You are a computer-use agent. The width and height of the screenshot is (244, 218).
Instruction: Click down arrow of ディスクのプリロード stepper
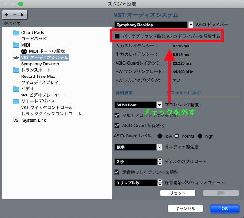[x=160, y=163]
